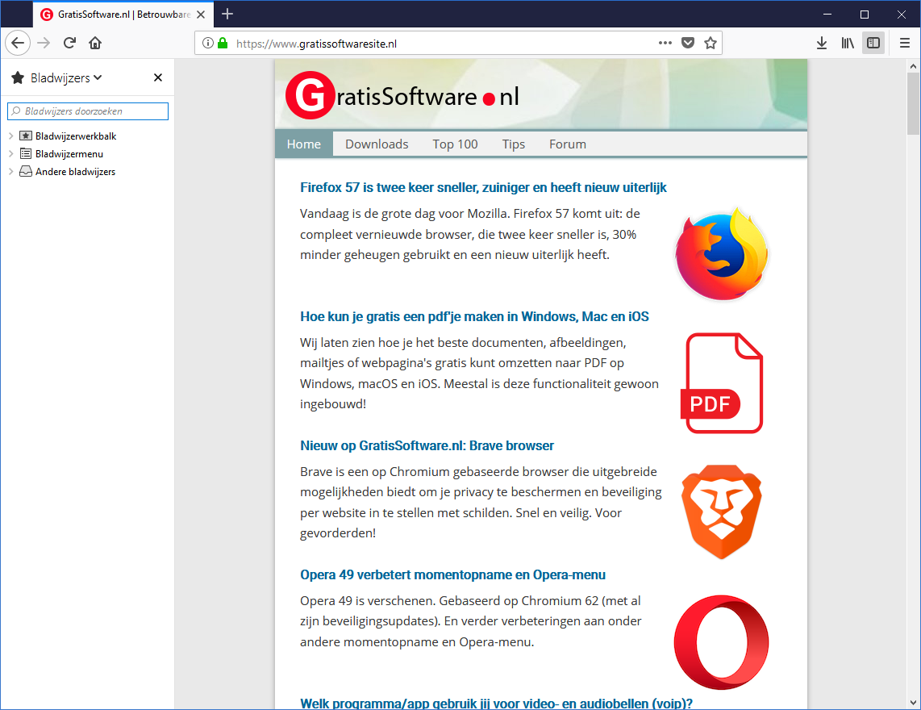Click the browser Back arrow button
This screenshot has height=710, width=921.
(19, 43)
